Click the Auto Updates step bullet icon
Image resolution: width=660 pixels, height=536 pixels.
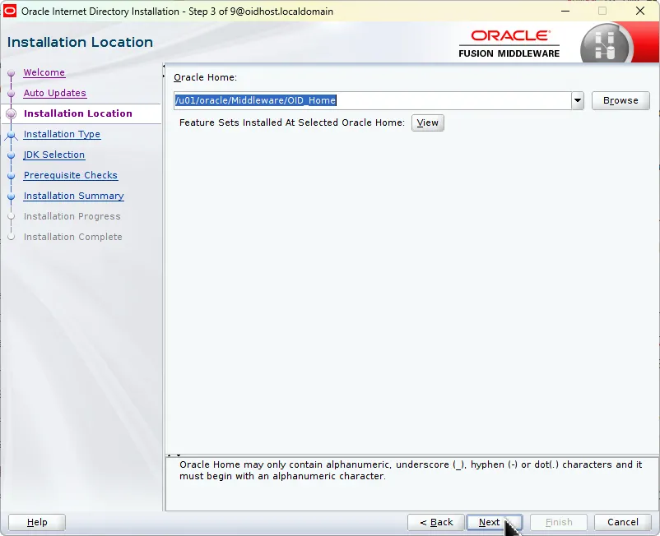pyautogui.click(x=12, y=94)
